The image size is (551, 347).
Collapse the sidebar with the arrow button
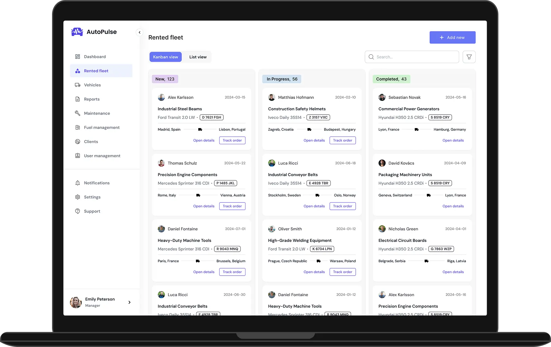click(x=140, y=32)
